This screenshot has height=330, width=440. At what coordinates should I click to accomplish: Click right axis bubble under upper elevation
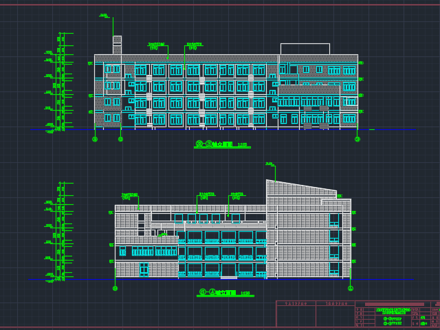pos(357,139)
